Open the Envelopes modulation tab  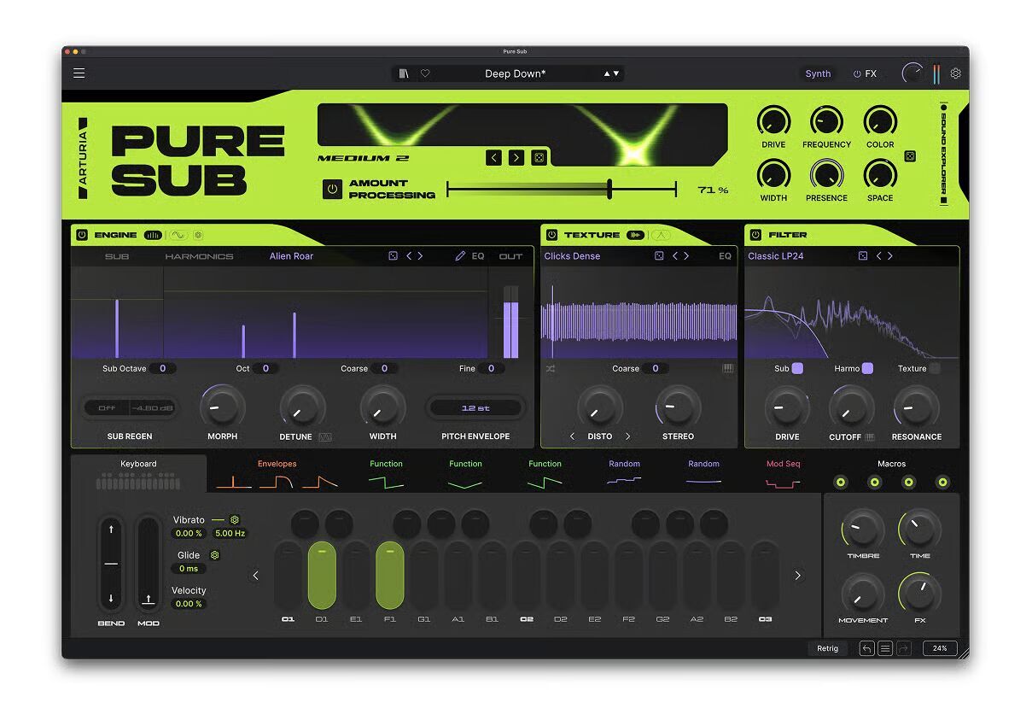[277, 474]
